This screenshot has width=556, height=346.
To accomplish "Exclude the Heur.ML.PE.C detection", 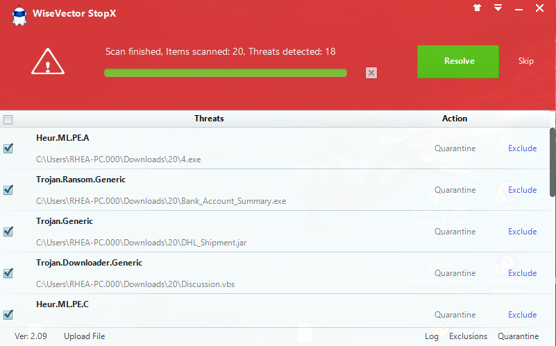I will click(x=522, y=315).
